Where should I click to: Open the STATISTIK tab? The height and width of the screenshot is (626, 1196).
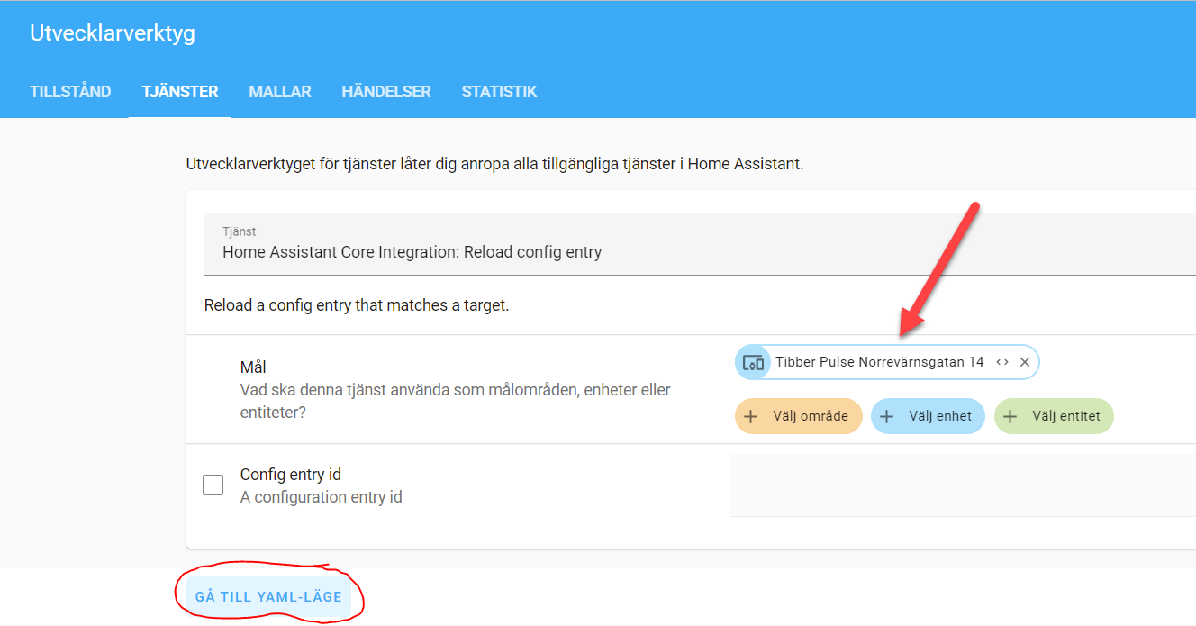click(499, 92)
